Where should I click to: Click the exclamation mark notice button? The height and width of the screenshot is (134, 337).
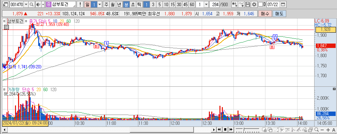click(80, 4)
